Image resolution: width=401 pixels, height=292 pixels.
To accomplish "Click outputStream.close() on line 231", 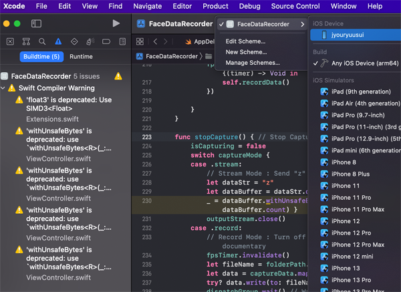I will pos(246,219).
